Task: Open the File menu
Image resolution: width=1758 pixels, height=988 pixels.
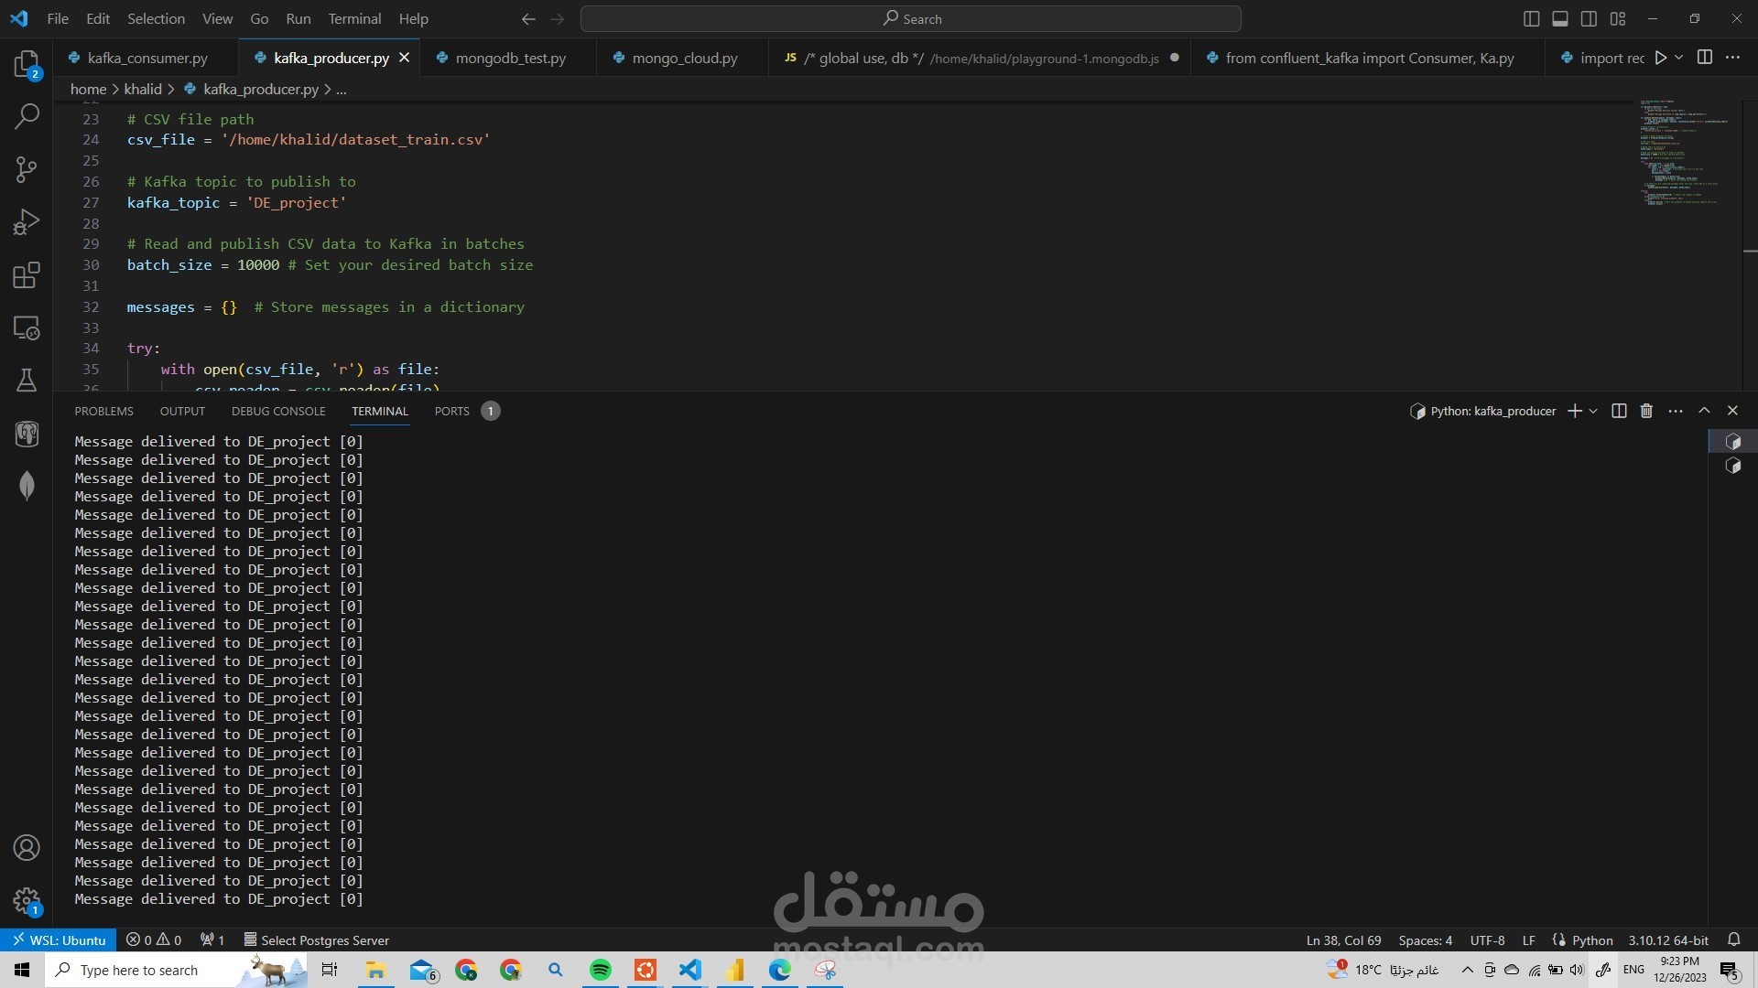Action: tap(58, 18)
